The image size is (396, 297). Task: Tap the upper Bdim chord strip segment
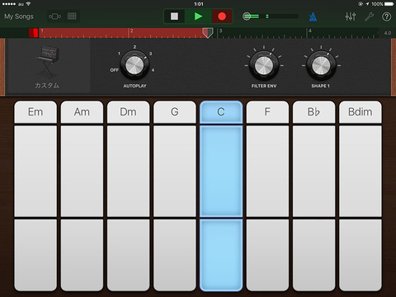[x=361, y=172]
